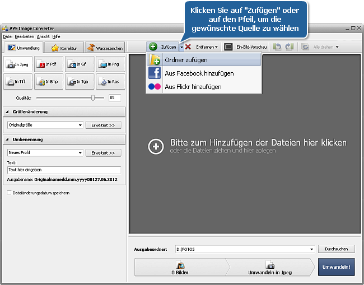The width and height of the screenshot is (364, 285).
Task: Rotate image right icon
Action: (x=290, y=46)
